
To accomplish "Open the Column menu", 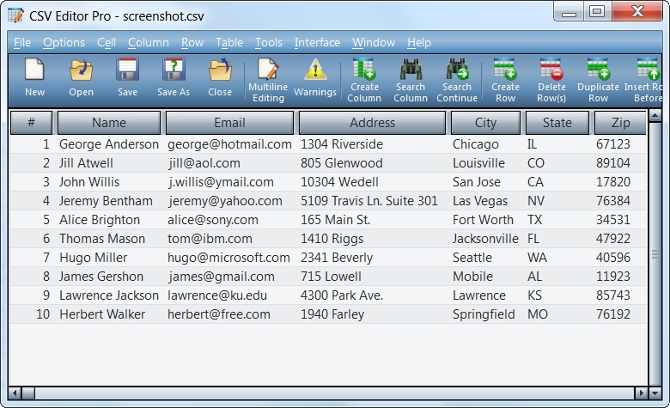I will (x=149, y=42).
